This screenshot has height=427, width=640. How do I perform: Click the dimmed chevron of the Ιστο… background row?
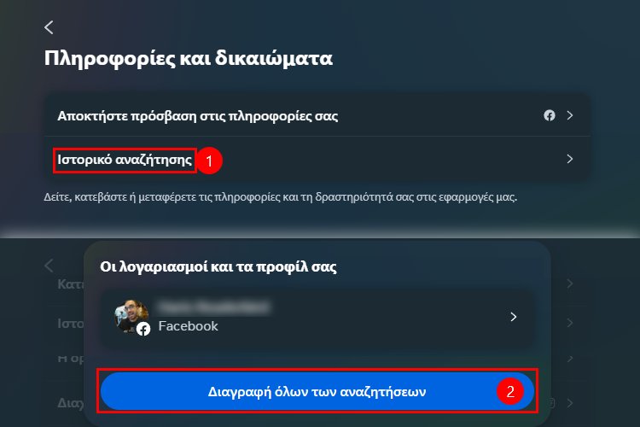click(570, 323)
